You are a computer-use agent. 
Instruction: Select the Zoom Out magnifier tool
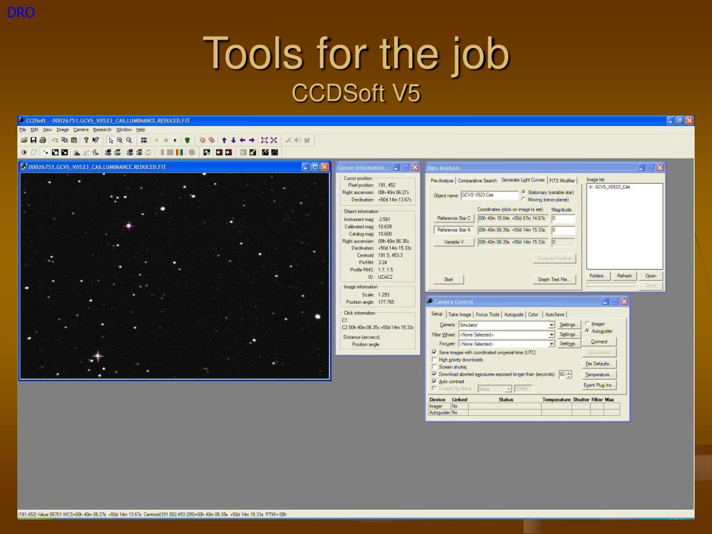point(129,140)
